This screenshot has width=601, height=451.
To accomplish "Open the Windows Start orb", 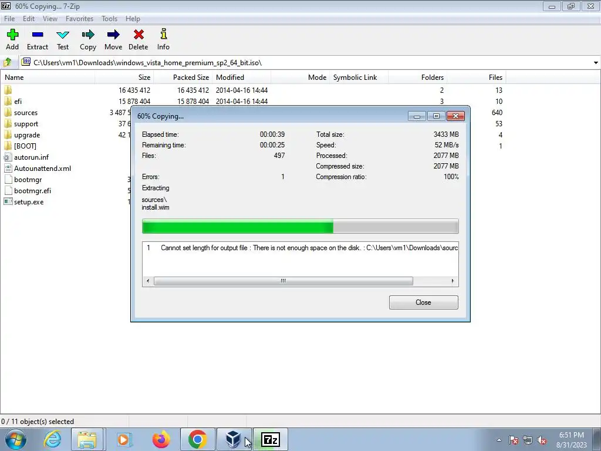I will pos(15,439).
